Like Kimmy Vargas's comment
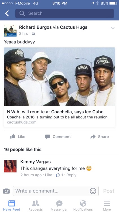This screenshot has height=212, width=119. point(49,175)
